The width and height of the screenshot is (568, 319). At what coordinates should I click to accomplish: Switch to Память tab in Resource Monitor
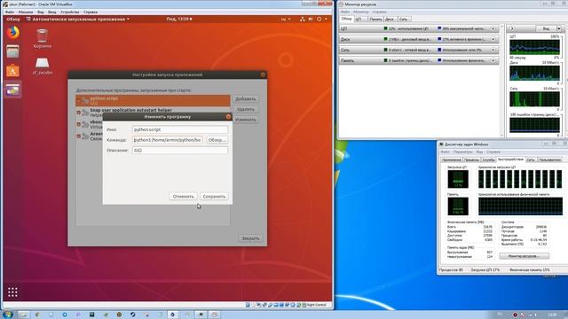[375, 19]
